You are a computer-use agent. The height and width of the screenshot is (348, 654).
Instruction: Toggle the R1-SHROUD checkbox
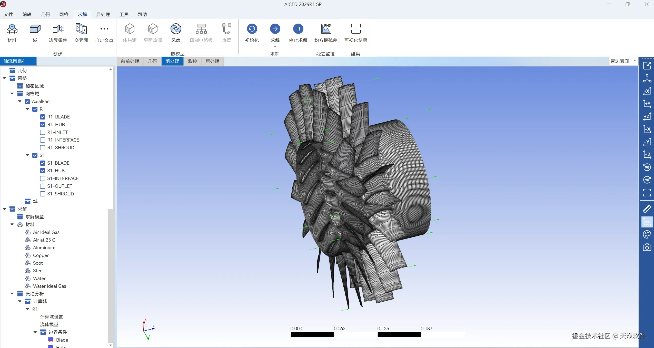click(x=43, y=148)
